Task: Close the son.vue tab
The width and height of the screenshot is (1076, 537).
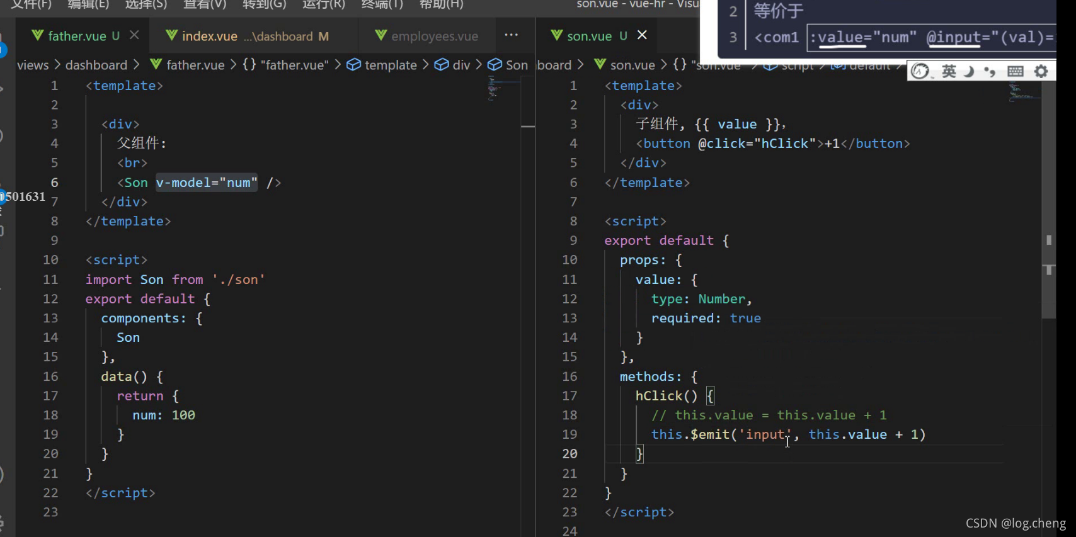Action: tap(642, 35)
